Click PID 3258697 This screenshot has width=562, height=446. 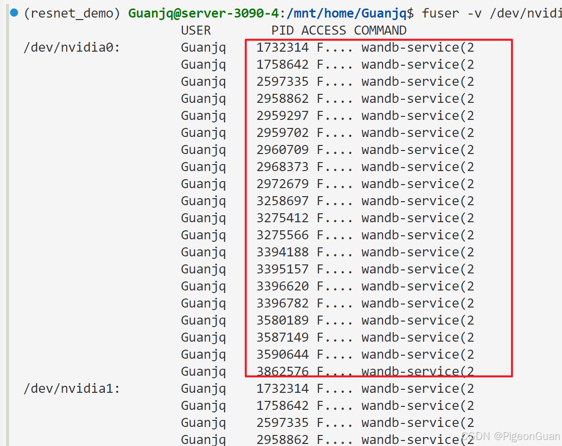pos(282,201)
